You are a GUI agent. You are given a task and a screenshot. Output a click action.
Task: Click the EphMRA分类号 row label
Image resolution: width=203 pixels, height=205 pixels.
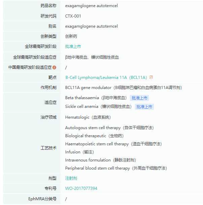click(42, 199)
